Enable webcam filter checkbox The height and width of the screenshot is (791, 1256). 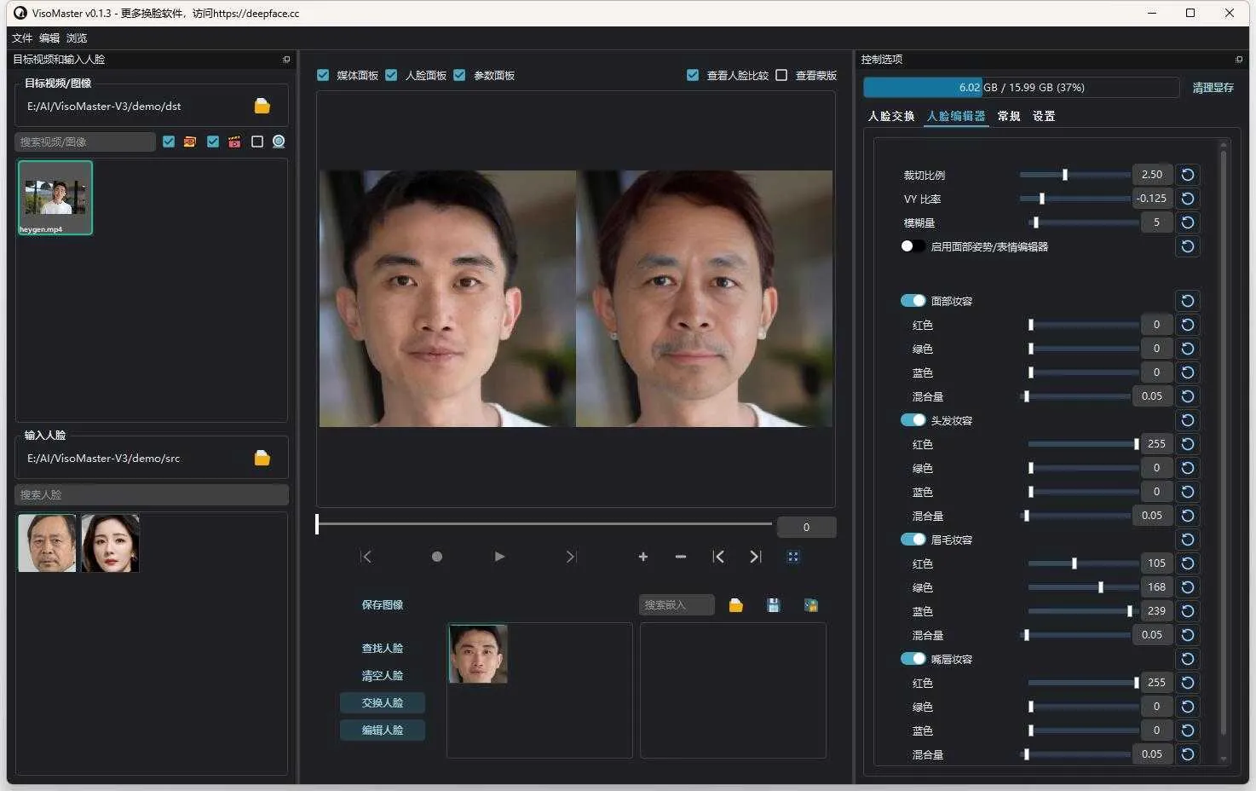(x=257, y=141)
